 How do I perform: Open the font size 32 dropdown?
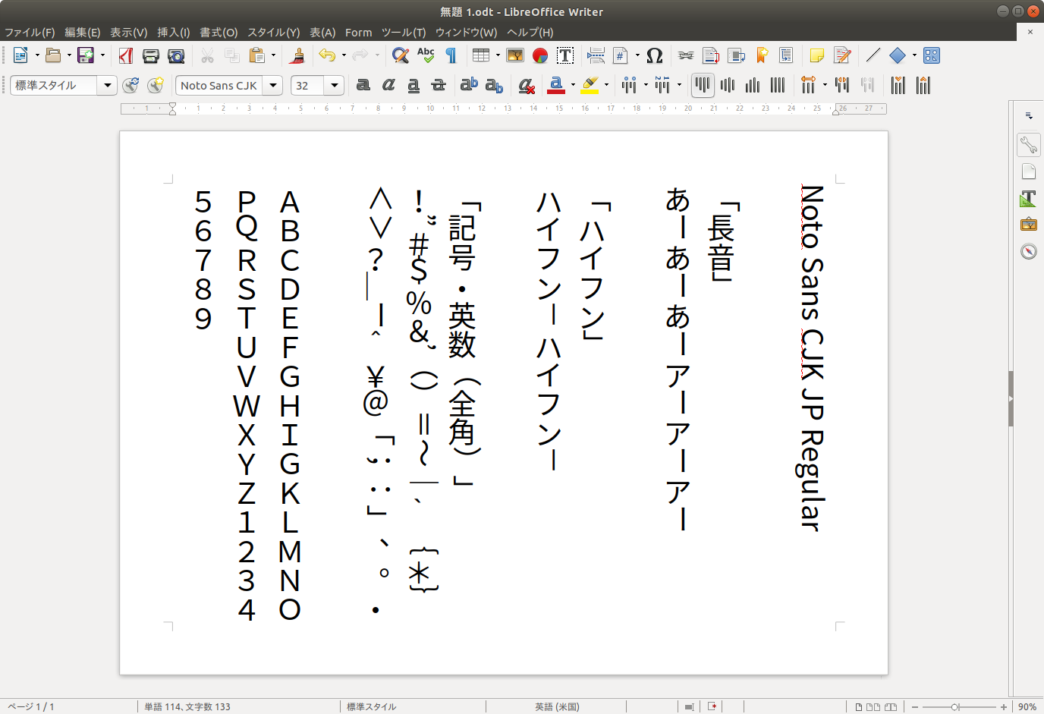[x=335, y=85]
